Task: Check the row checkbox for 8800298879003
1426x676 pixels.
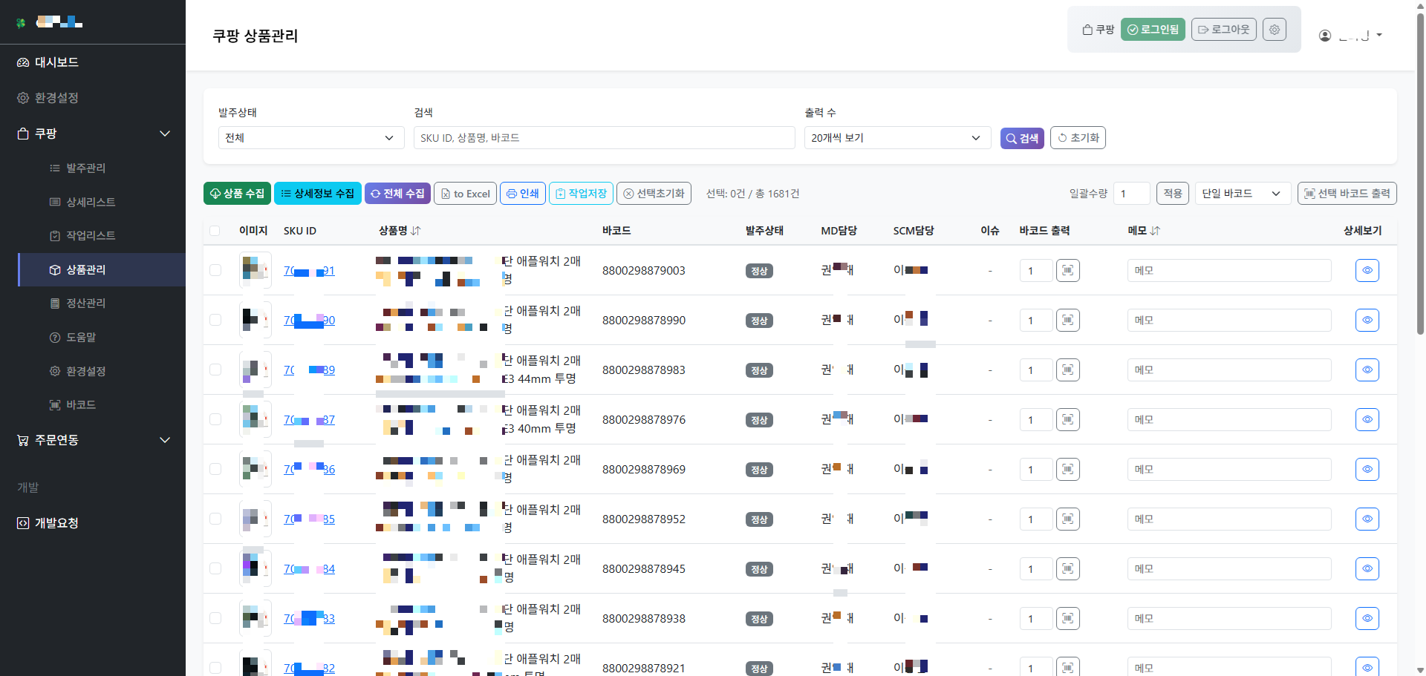Action: point(215,270)
